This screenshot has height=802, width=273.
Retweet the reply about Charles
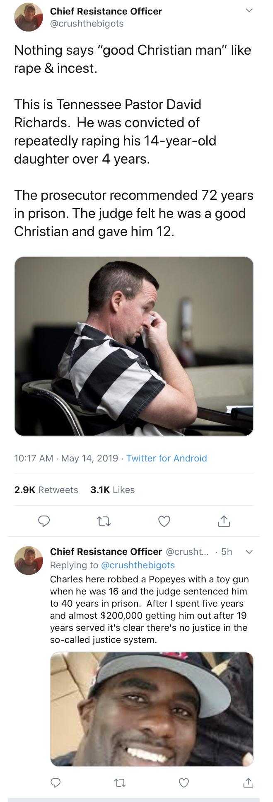pos(120,782)
